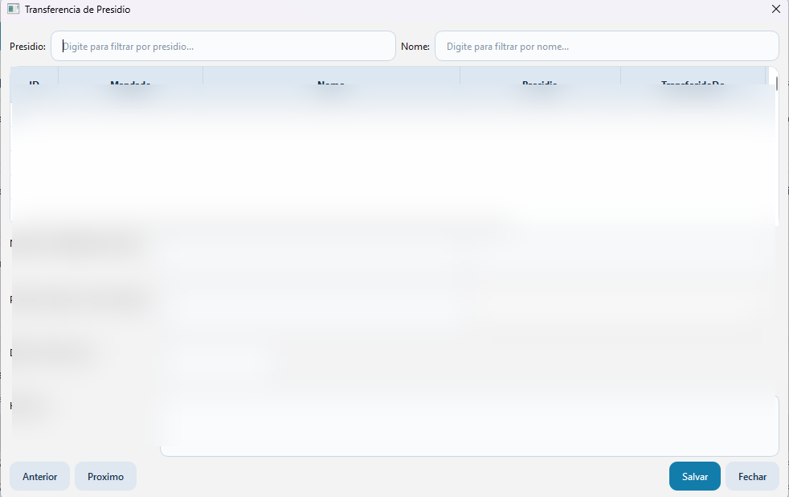This screenshot has height=497, width=789.
Task: Click the window's application icon in the title bar
Action: tap(13, 9)
